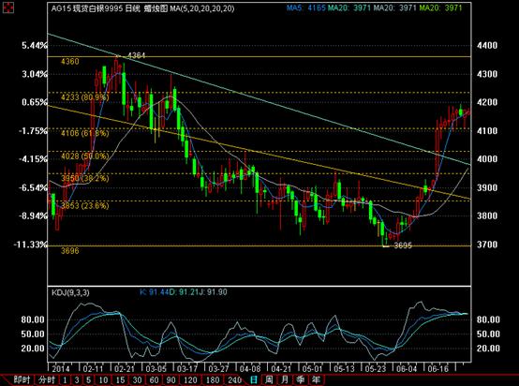Click the -11.33% left axis label
This screenshot has width=519, height=386.
(31, 245)
